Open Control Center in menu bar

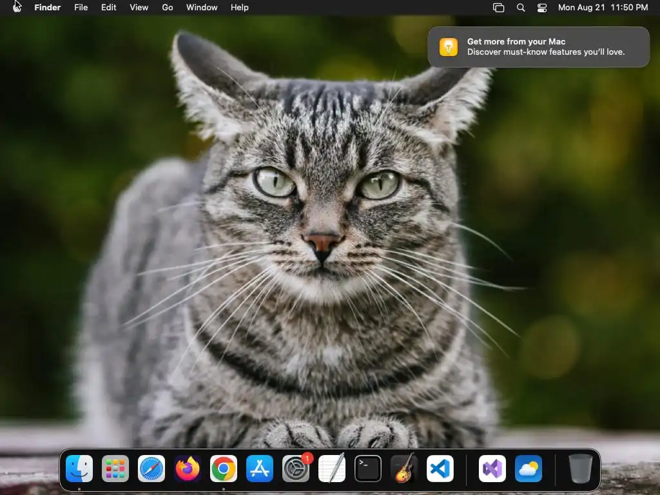[x=542, y=8]
